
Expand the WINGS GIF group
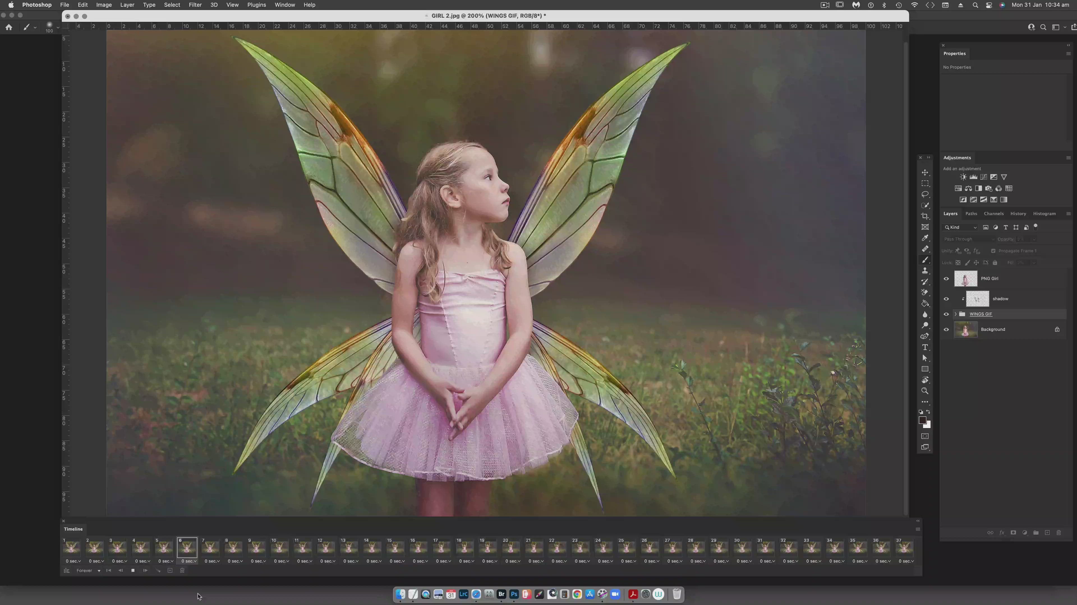click(955, 314)
